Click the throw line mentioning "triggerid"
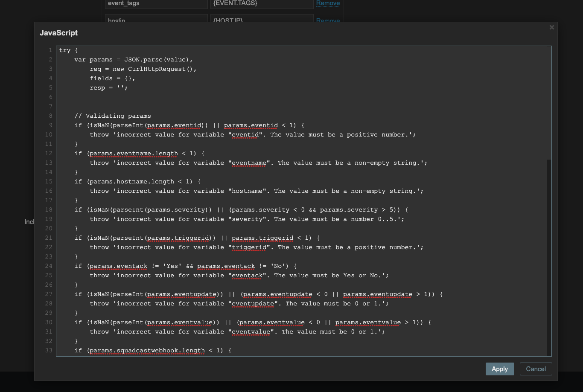Image resolution: width=583 pixels, height=392 pixels. [x=257, y=247]
